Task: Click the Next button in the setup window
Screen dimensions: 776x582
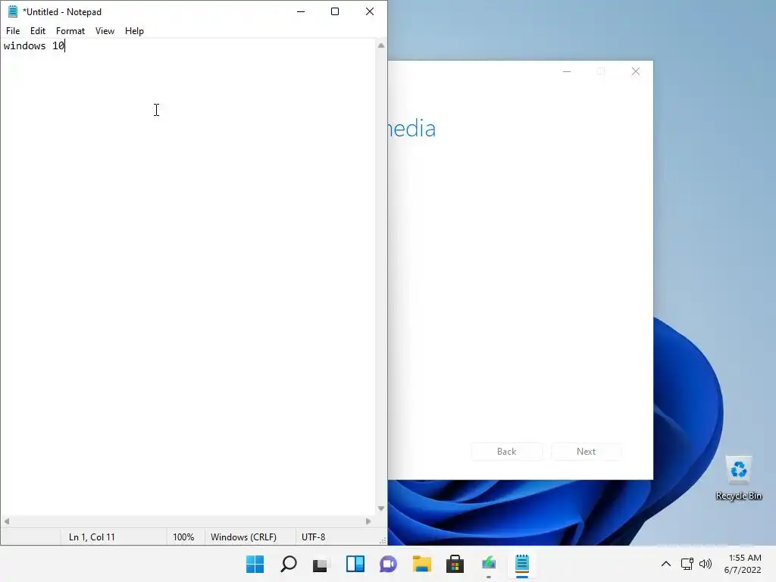Action: (586, 452)
